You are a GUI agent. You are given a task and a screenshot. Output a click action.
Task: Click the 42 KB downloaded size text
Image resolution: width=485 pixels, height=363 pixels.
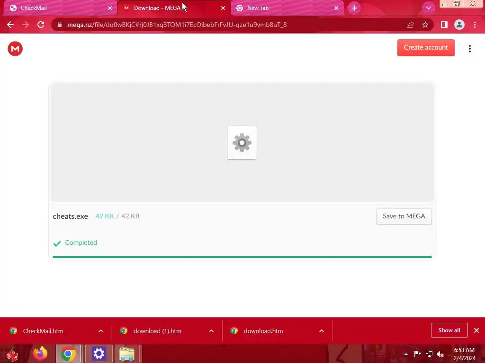tap(105, 216)
